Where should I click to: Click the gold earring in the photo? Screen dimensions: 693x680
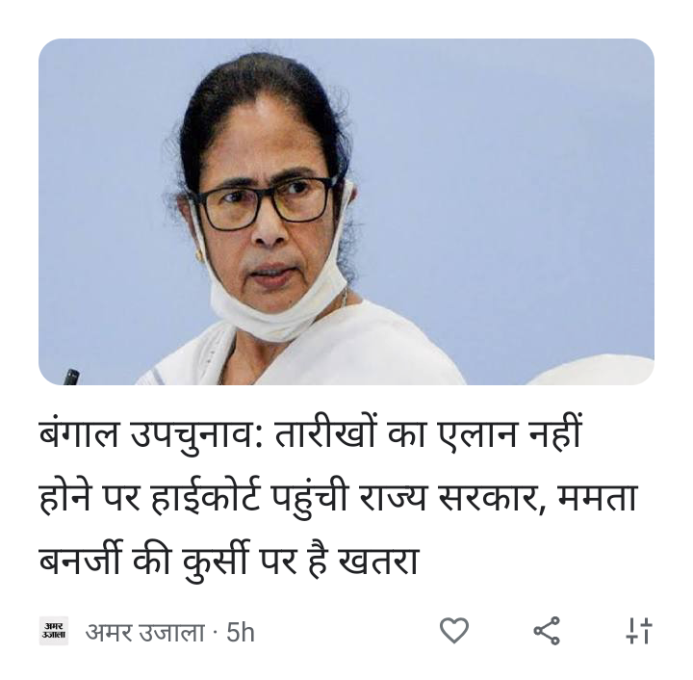coord(199,255)
